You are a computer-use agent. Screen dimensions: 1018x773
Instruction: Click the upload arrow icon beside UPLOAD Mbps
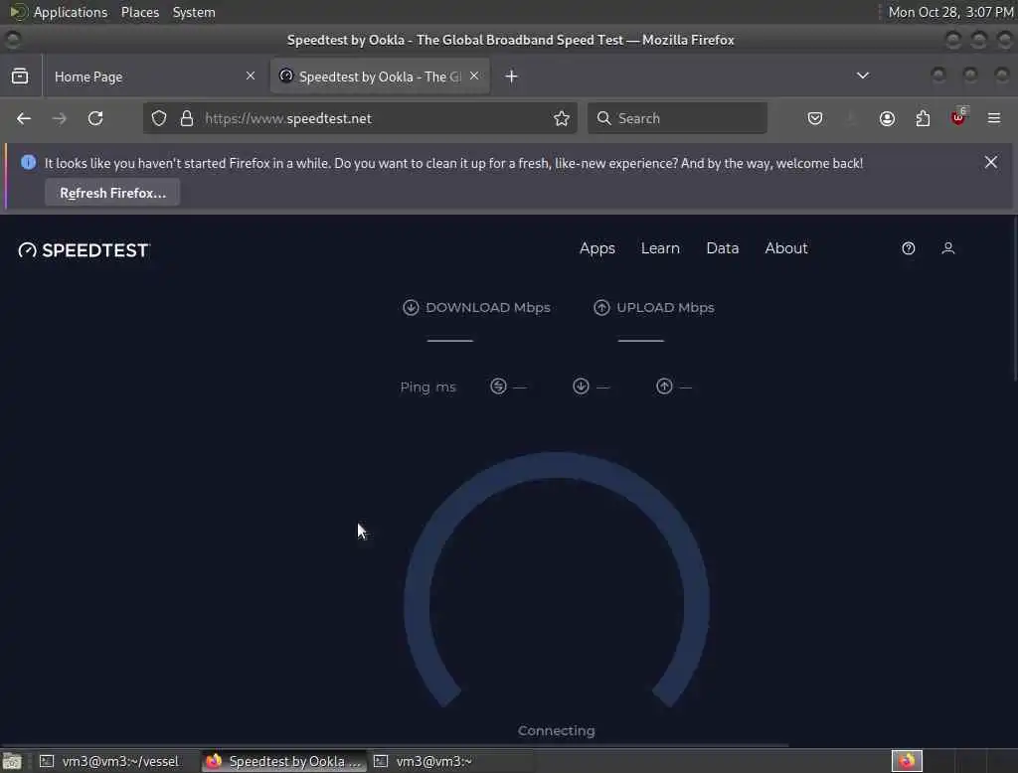(x=601, y=308)
